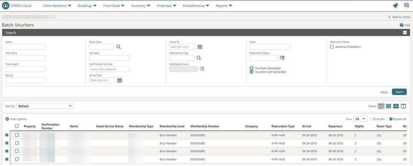This screenshot has width=413, height=166.
Task: Click the Nights column header
Action: (x=359, y=126)
